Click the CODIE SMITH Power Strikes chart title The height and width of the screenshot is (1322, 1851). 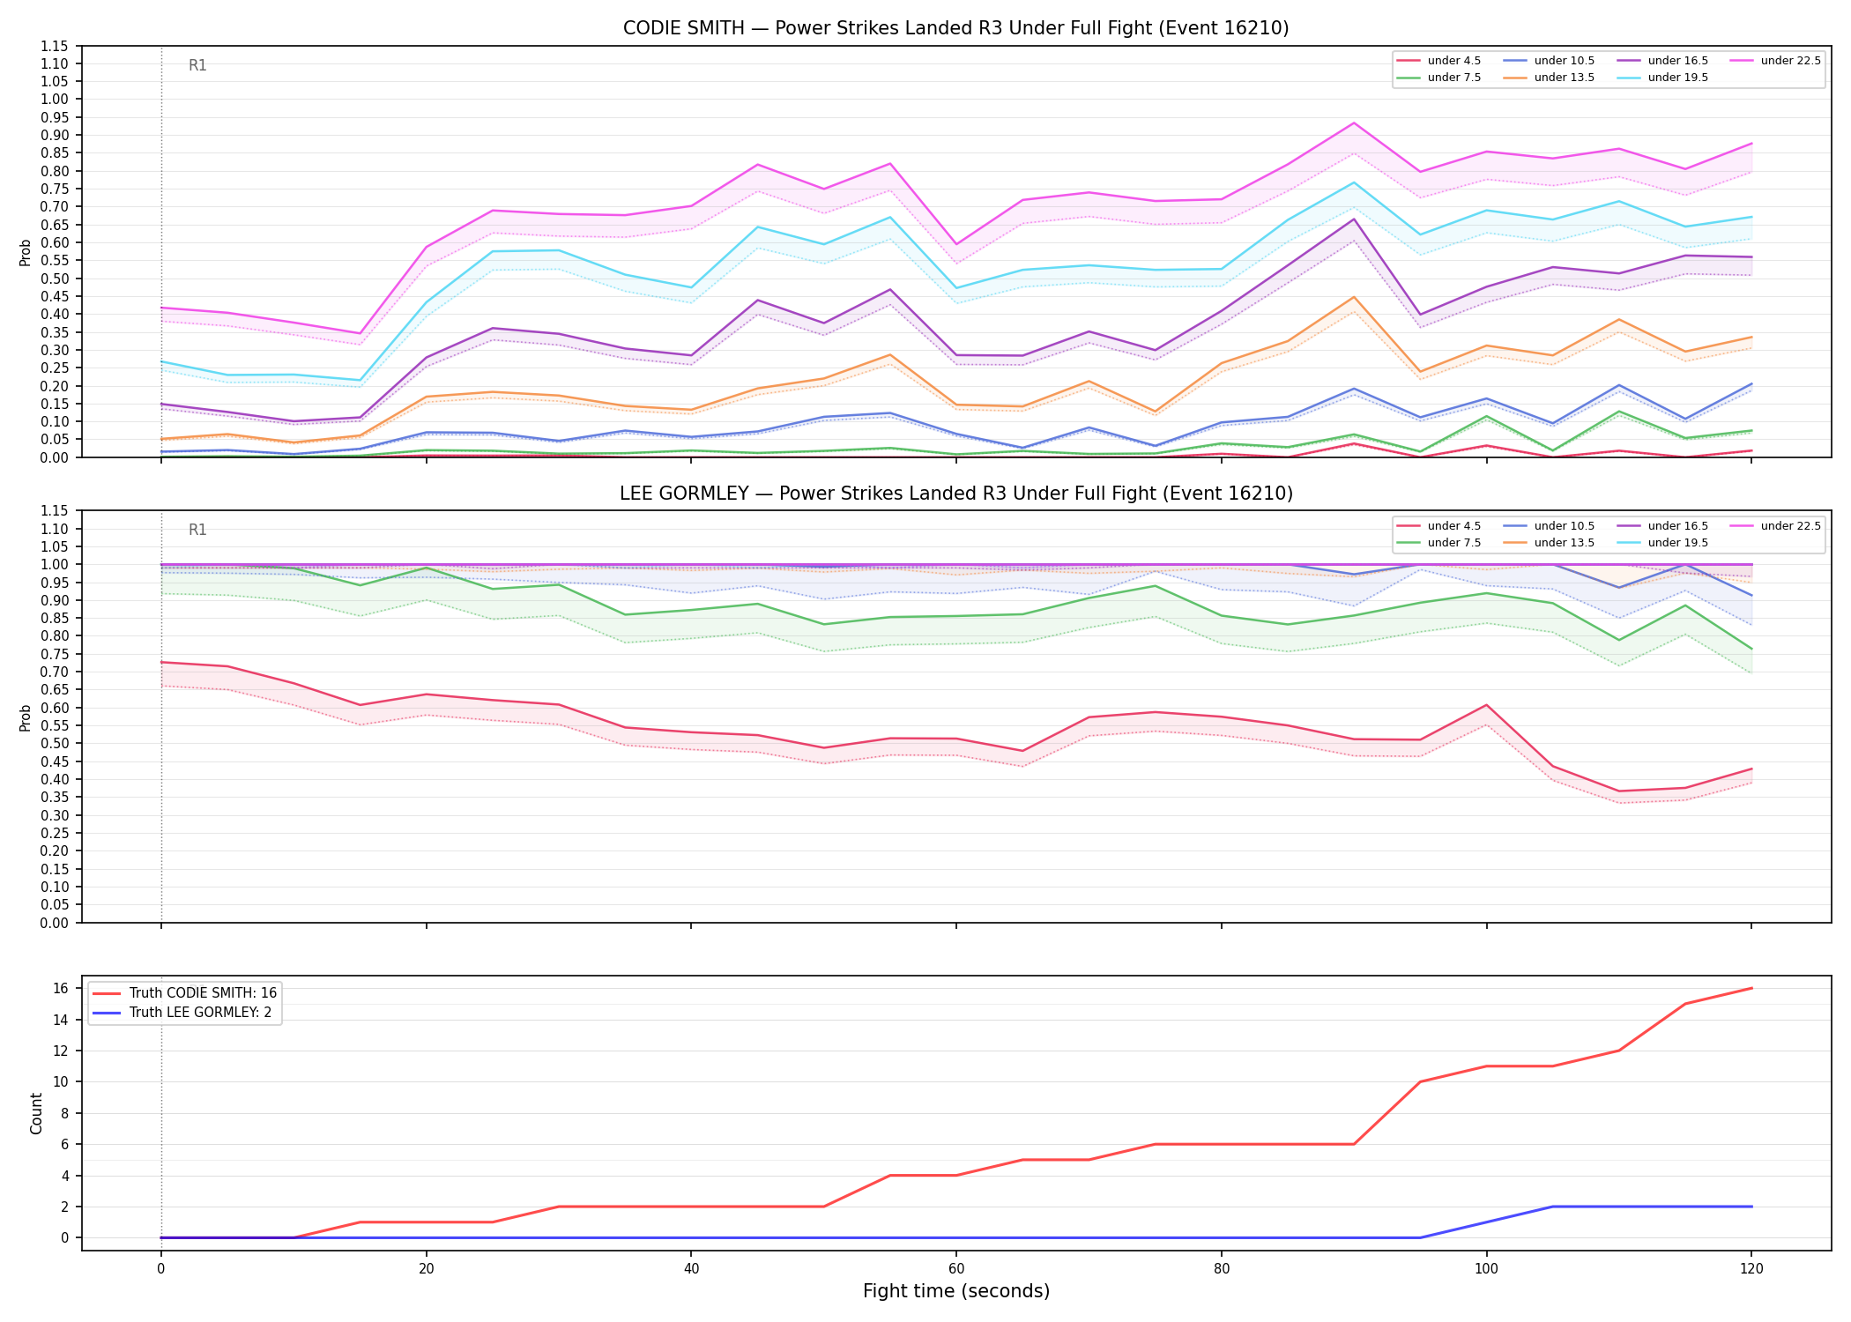coord(955,28)
